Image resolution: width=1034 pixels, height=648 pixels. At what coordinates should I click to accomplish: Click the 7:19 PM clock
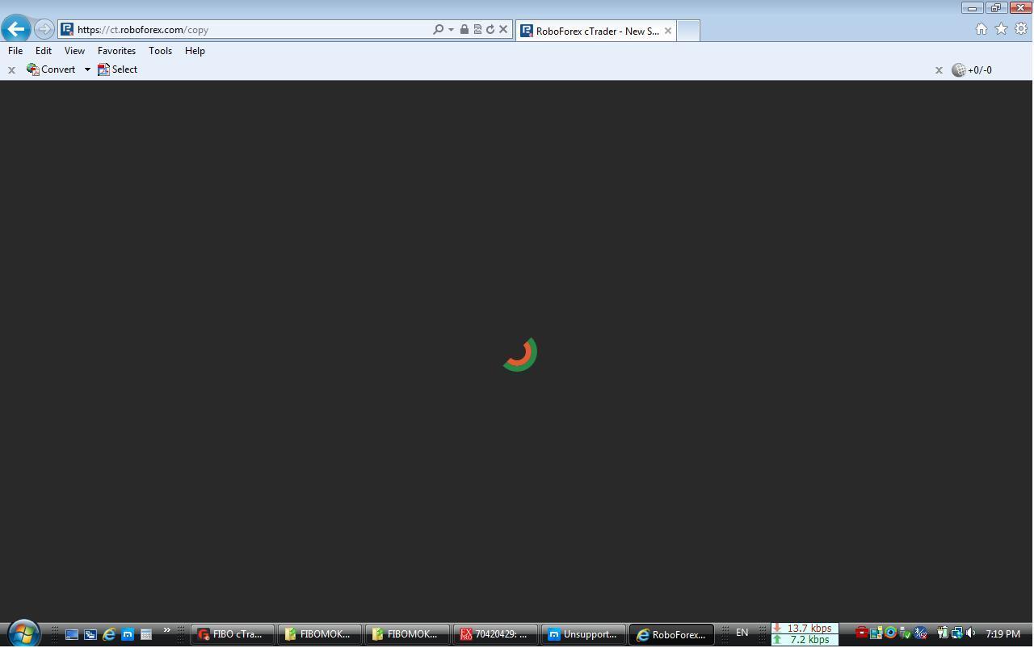(x=1002, y=634)
